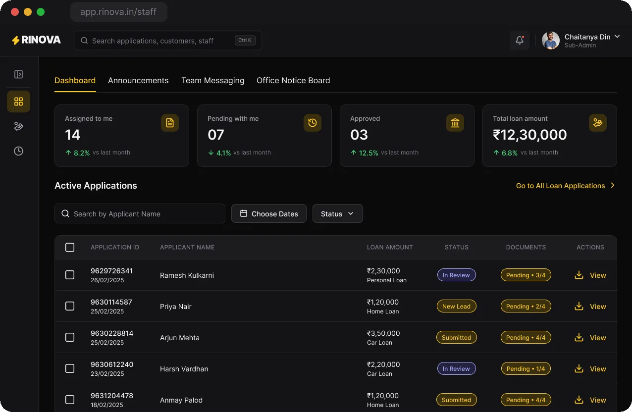Click the Rinova lightning bolt logo
This screenshot has width=632, height=412.
pos(16,40)
